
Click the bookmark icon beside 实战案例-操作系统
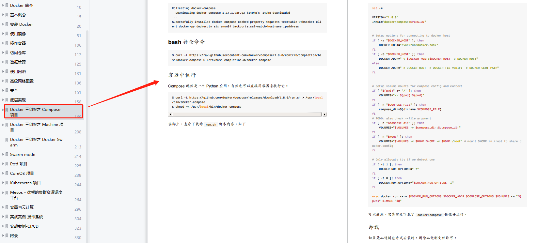click(x=7, y=217)
